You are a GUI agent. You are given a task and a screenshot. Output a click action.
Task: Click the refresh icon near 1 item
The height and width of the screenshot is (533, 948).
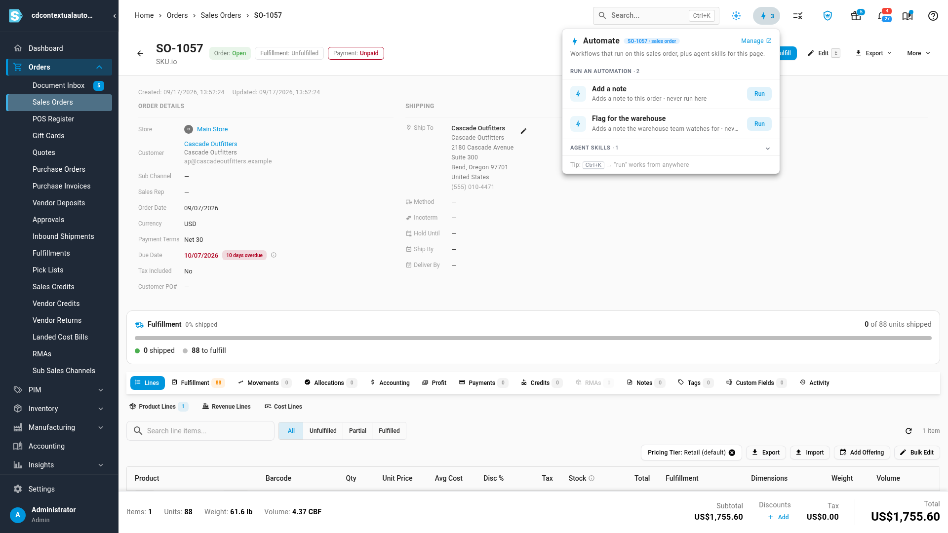click(908, 431)
